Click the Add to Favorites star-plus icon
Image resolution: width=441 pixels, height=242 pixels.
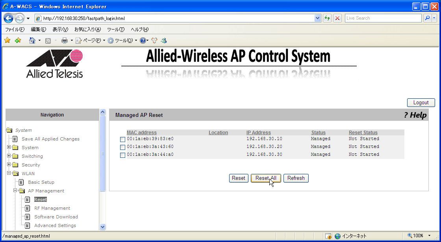click(x=18, y=41)
